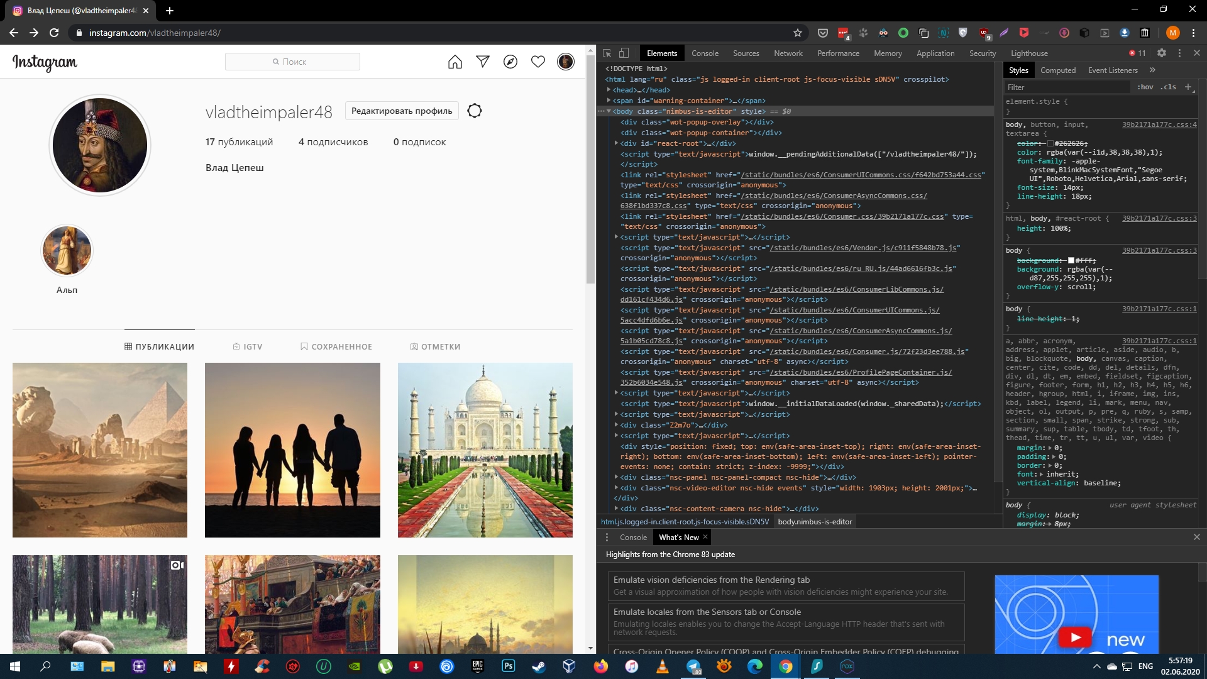This screenshot has width=1207, height=679.
Task: Click the Computed tab in DevTools Styles
Action: [1058, 70]
